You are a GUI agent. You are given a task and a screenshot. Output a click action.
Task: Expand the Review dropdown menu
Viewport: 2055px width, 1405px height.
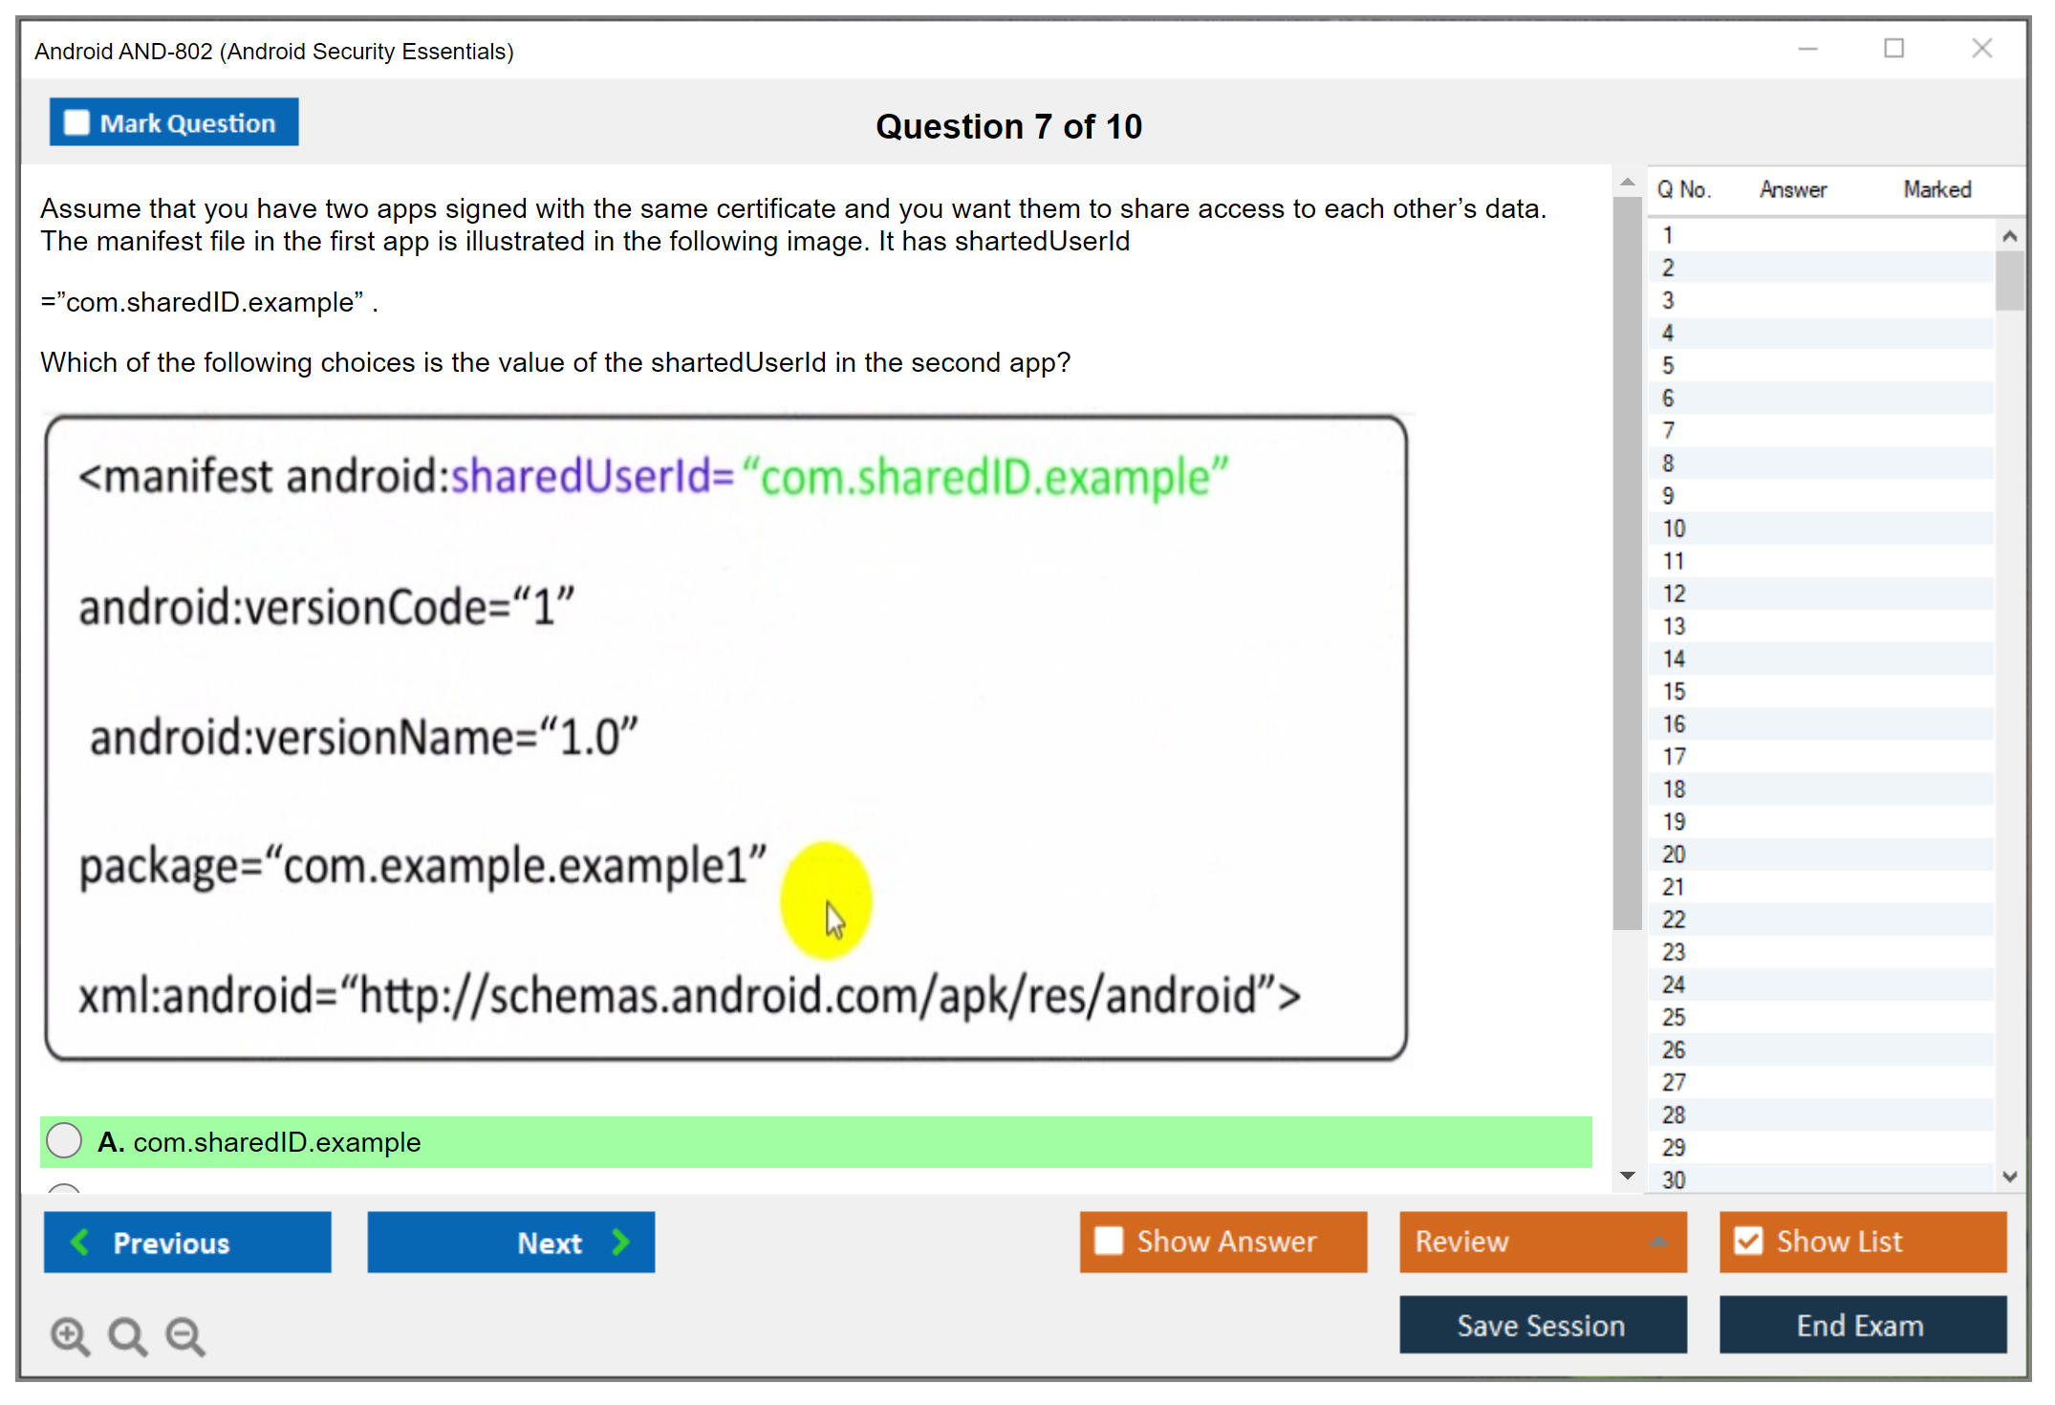pyautogui.click(x=1658, y=1242)
